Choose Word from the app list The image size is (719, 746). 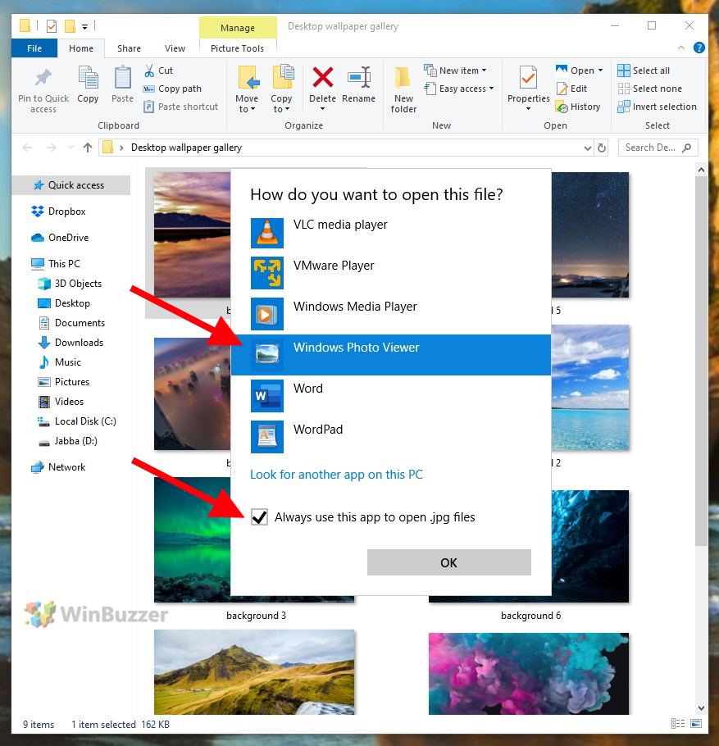pyautogui.click(x=391, y=396)
